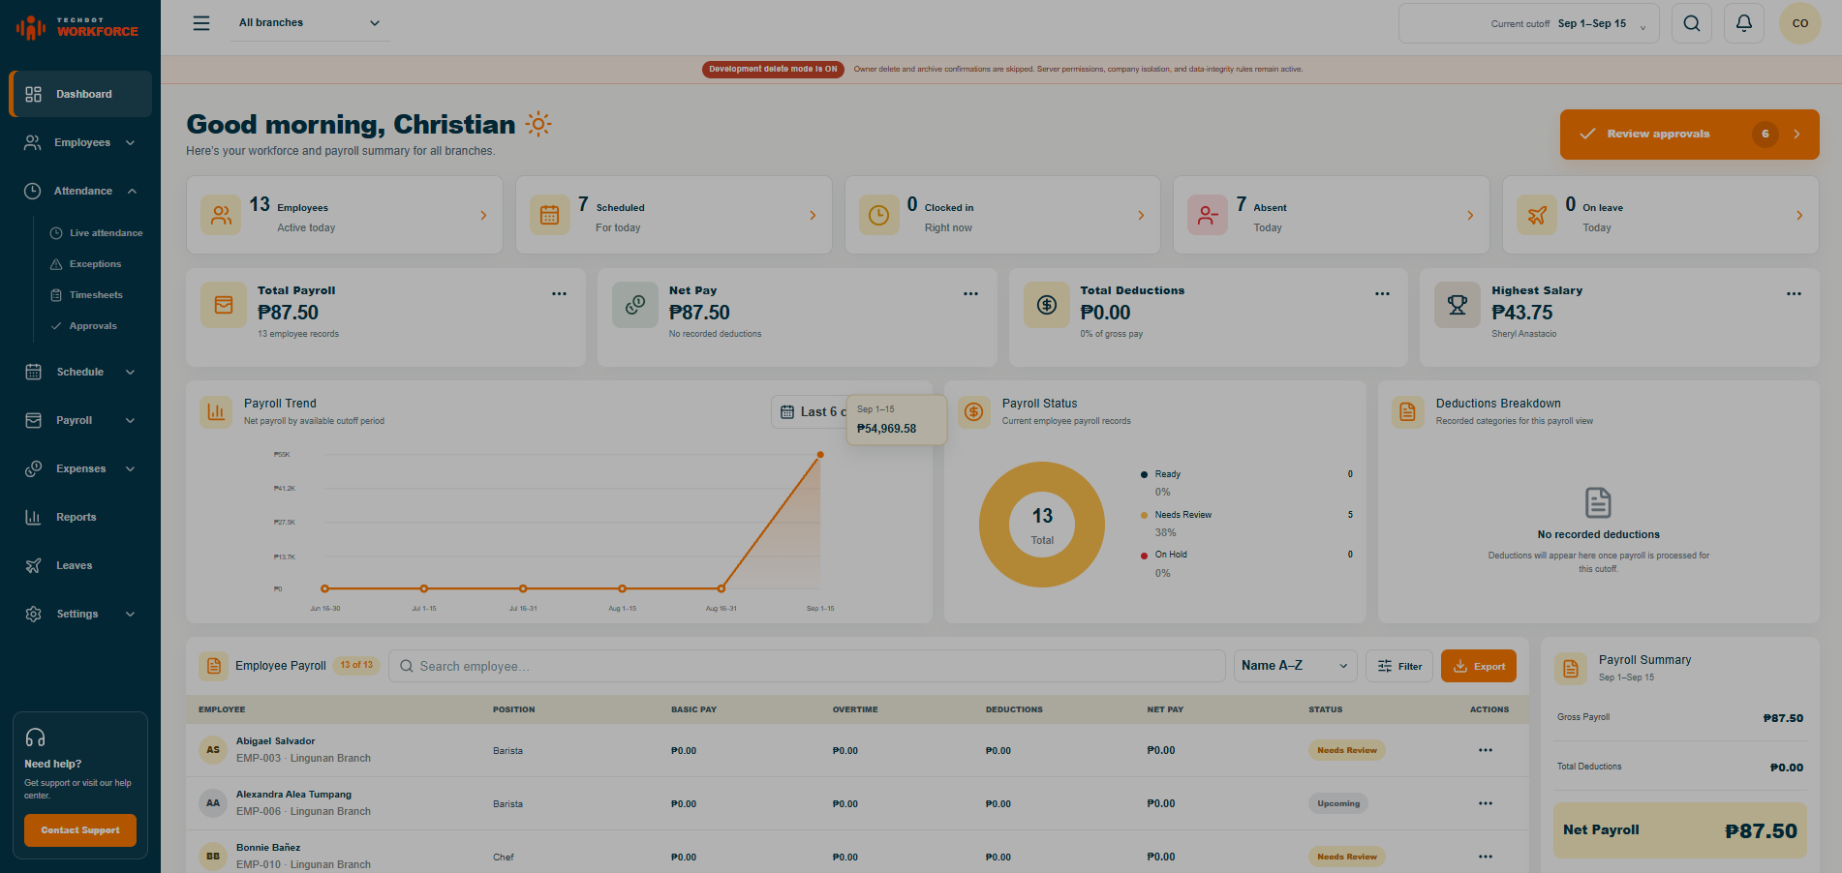Screen dimensions: 1842x873
Task: Expand the Schedule sidebar section
Action: pos(131,372)
